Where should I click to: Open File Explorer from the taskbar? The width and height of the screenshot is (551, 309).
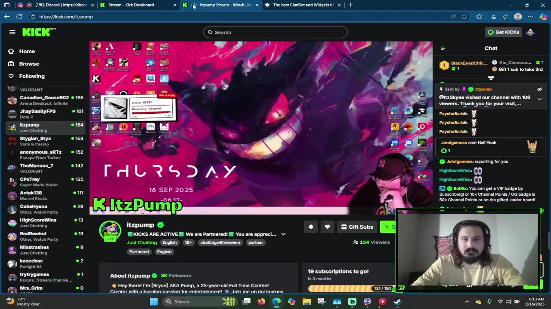[306, 302]
